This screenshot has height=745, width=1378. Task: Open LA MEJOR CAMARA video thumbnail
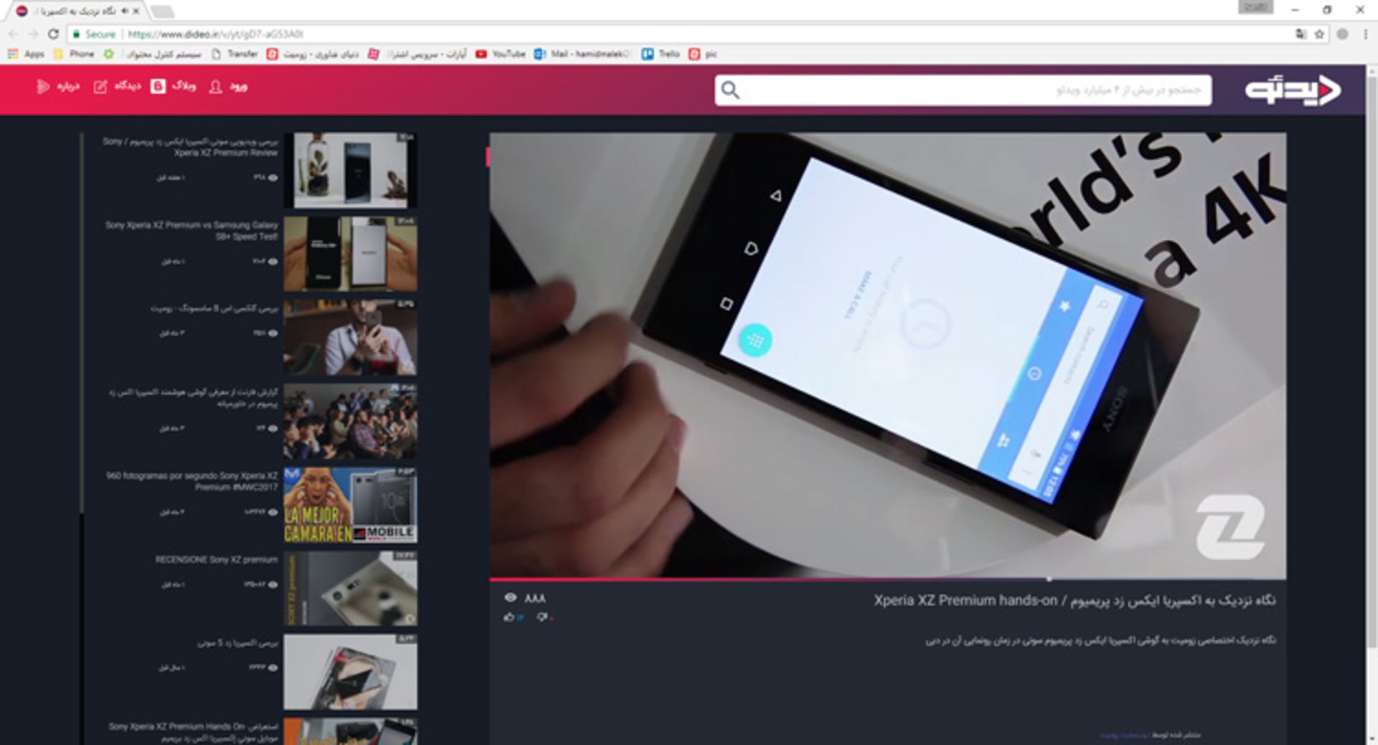[x=350, y=505]
